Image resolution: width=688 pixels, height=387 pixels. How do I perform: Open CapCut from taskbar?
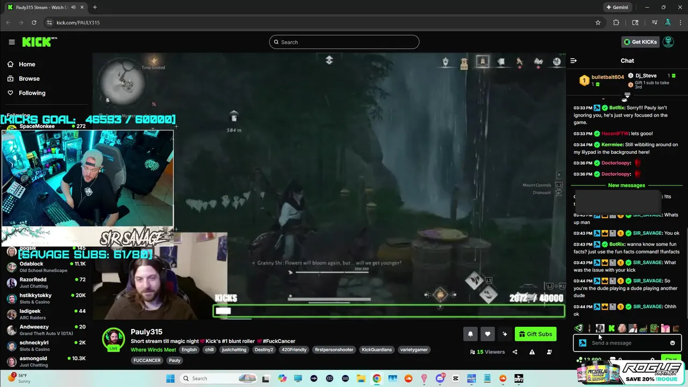(x=456, y=378)
